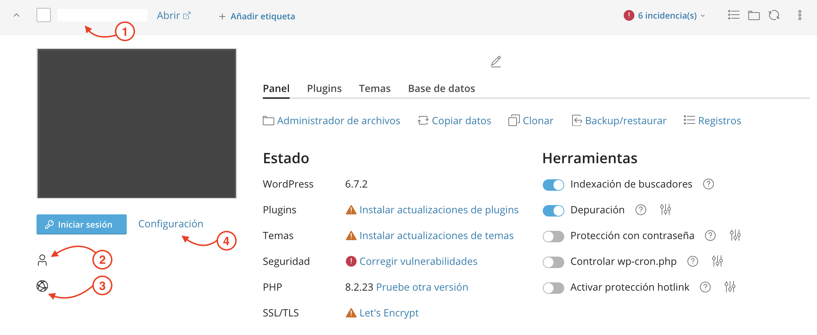Switch to the Temas tab
This screenshot has height=335, width=817.
click(375, 88)
